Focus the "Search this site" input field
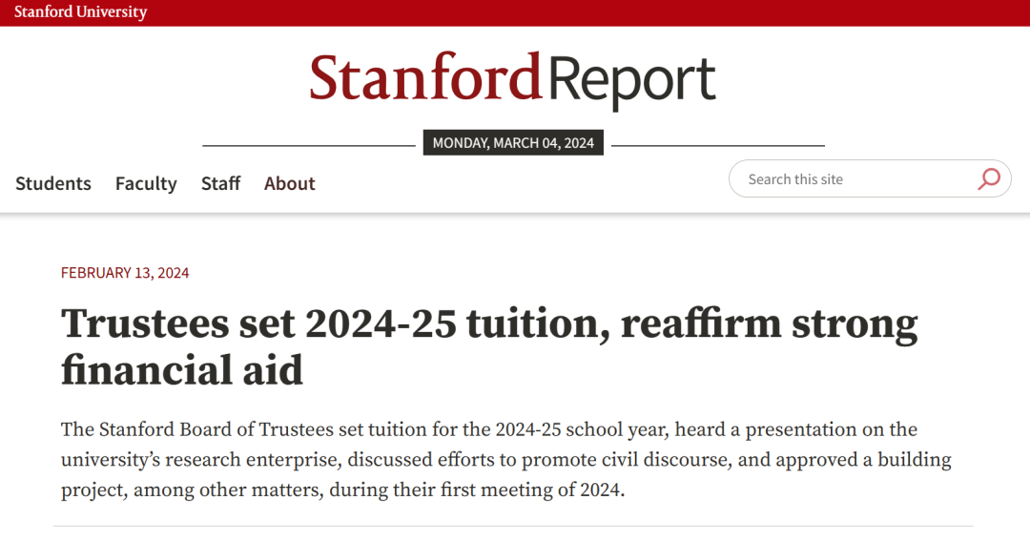This screenshot has width=1030, height=542. point(849,179)
